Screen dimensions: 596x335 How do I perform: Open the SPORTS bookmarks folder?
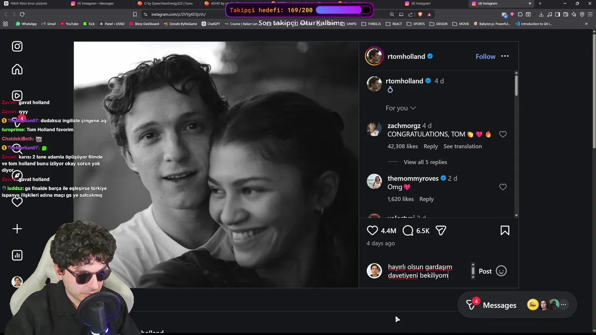pos(415,24)
